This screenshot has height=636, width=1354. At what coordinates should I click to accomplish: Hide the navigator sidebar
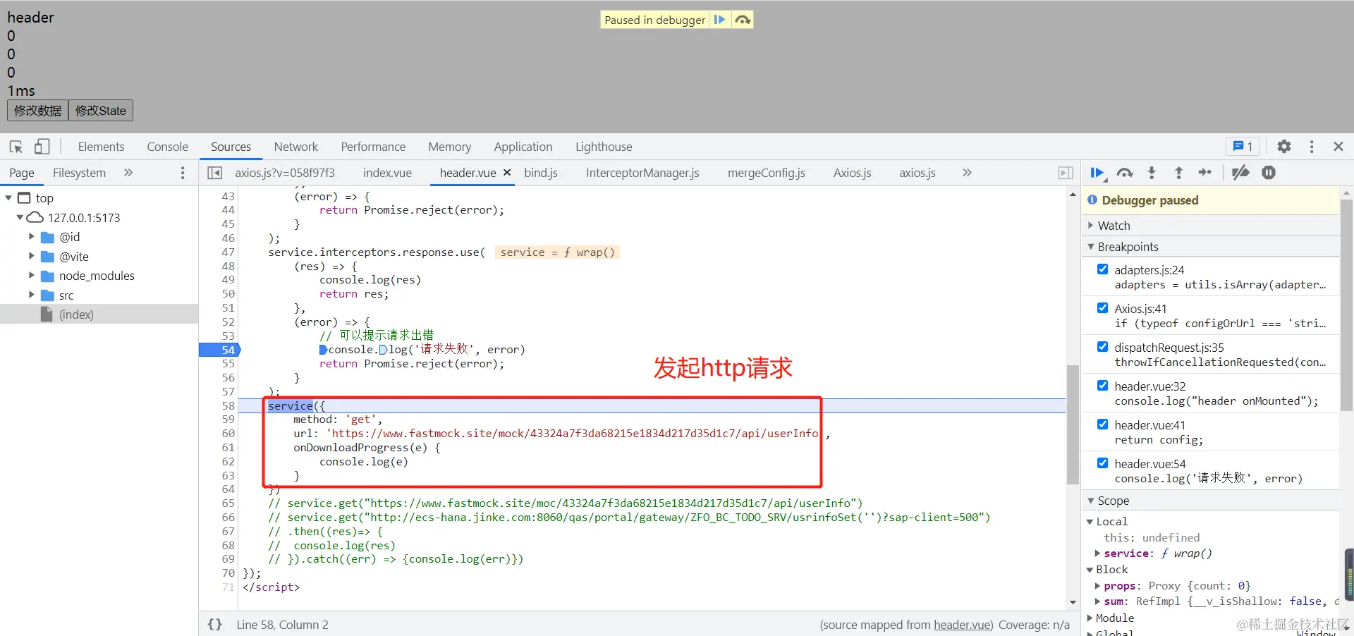[x=215, y=173]
